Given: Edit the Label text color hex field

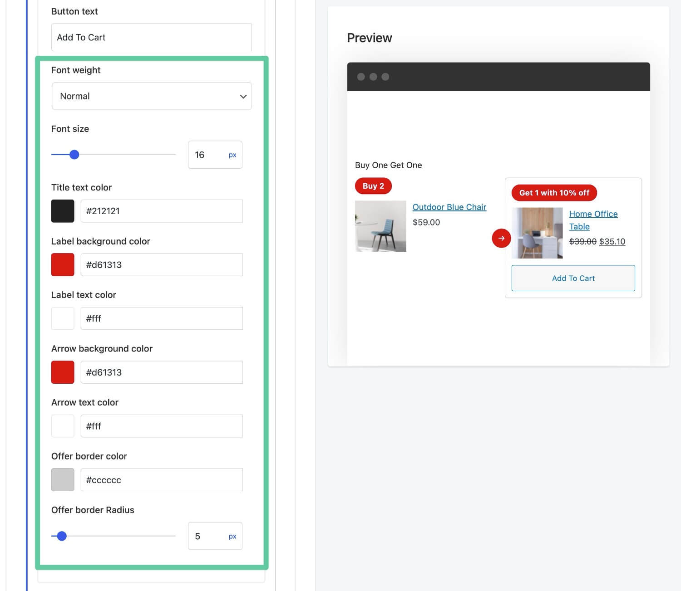Looking at the screenshot, I should pos(162,318).
